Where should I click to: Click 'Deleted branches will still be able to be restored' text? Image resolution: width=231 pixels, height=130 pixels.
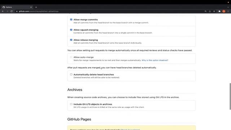click(x=96, y=78)
